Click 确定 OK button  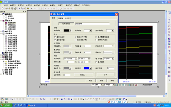pos(90,81)
